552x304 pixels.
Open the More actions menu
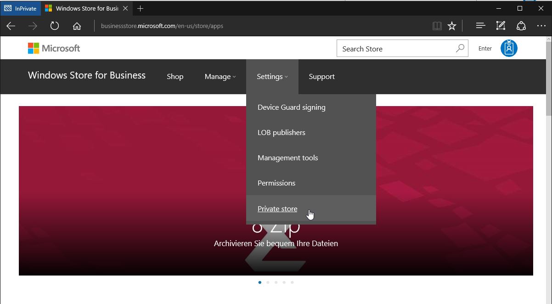pyautogui.click(x=541, y=26)
